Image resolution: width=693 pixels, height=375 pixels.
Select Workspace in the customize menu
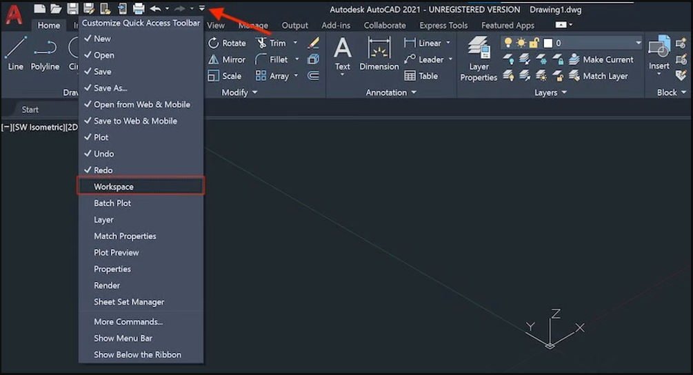[141, 187]
